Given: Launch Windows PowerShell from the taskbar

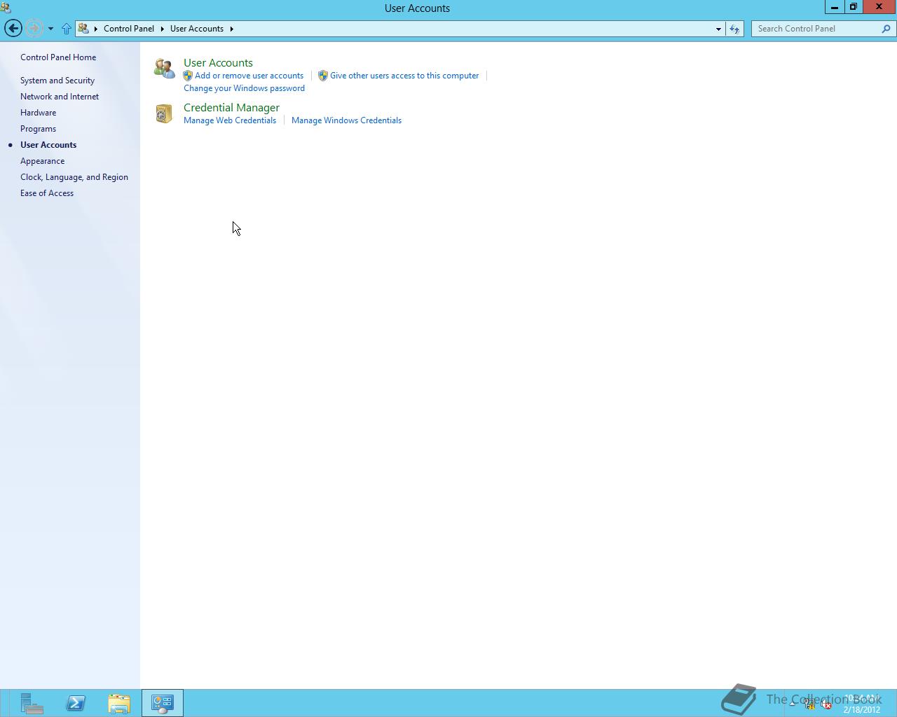Looking at the screenshot, I should click(x=76, y=703).
